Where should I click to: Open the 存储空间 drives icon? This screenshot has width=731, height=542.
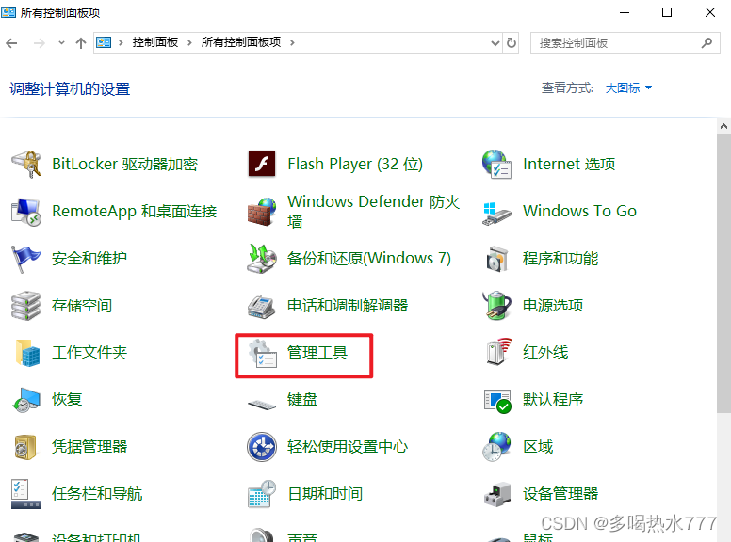(x=26, y=306)
